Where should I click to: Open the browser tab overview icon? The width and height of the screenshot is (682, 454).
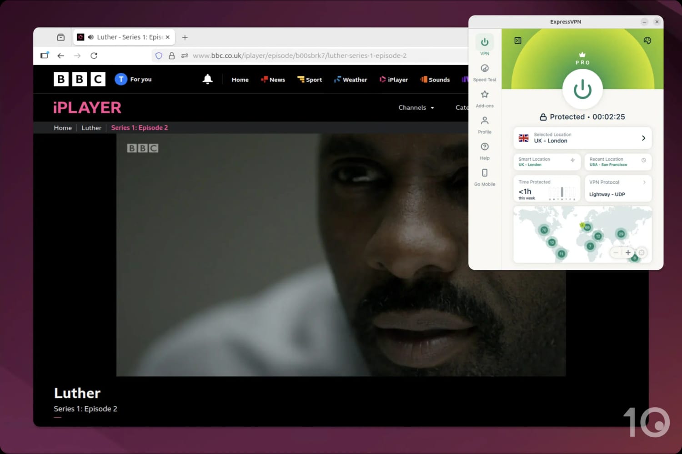coord(60,37)
